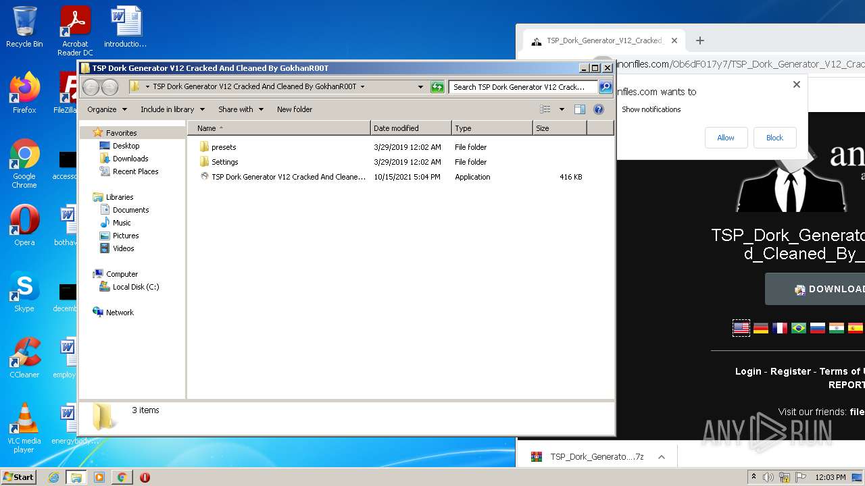Open the Include in library dropdown
This screenshot has height=486, width=865.
[x=172, y=109]
